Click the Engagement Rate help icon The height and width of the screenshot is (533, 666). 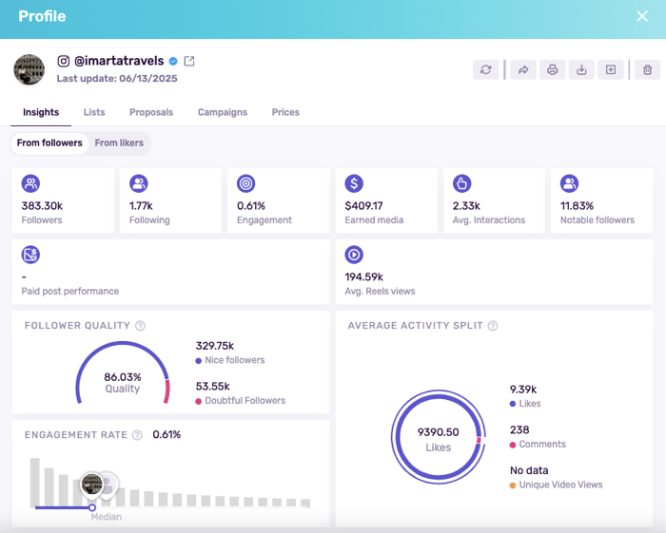click(x=137, y=435)
